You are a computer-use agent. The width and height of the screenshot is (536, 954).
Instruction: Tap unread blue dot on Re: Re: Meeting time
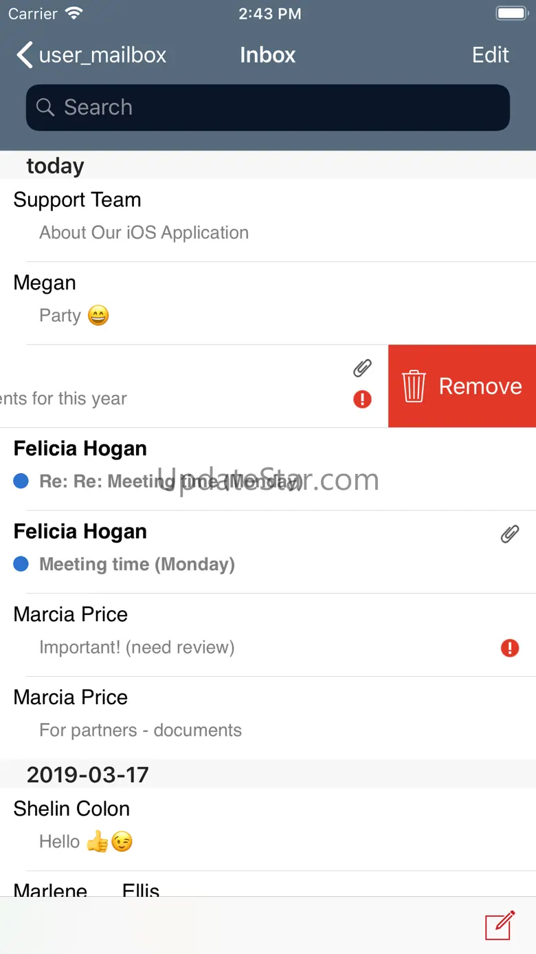21,481
